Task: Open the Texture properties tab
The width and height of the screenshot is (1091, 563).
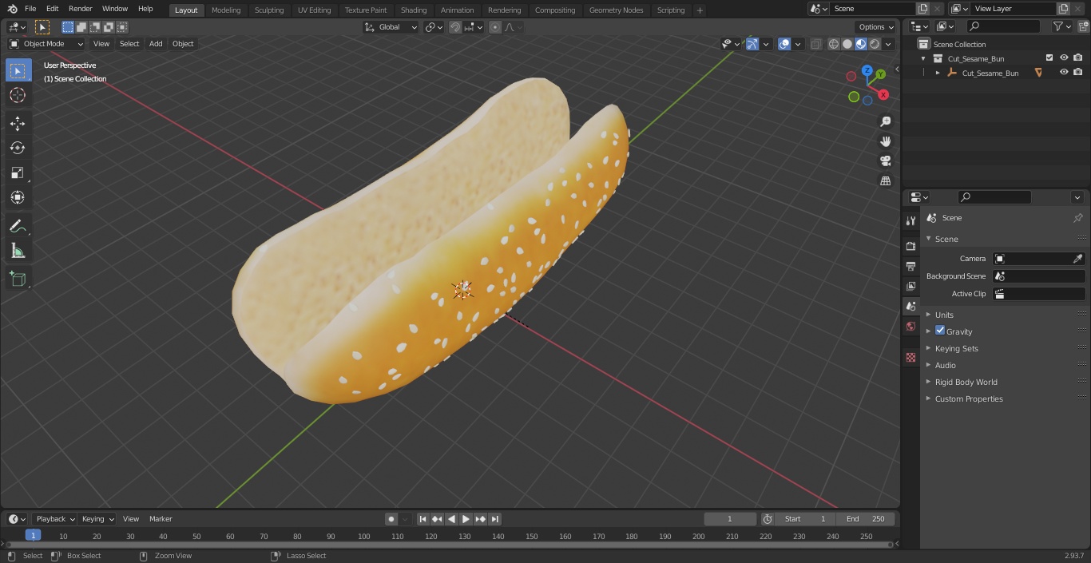Action: pos(910,357)
